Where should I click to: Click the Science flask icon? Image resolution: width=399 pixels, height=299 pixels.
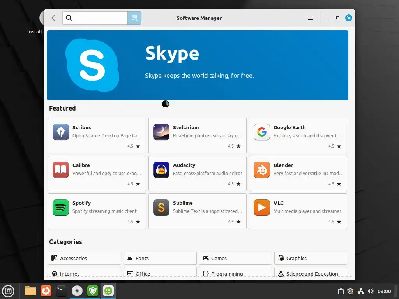point(281,274)
